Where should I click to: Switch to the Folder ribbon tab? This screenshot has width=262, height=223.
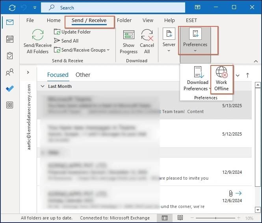coord(124,20)
